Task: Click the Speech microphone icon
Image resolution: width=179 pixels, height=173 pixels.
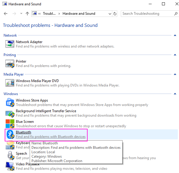Action: click(11, 156)
